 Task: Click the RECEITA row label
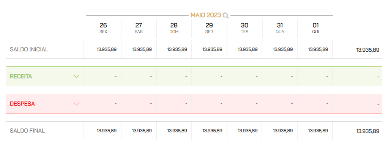point(21,76)
